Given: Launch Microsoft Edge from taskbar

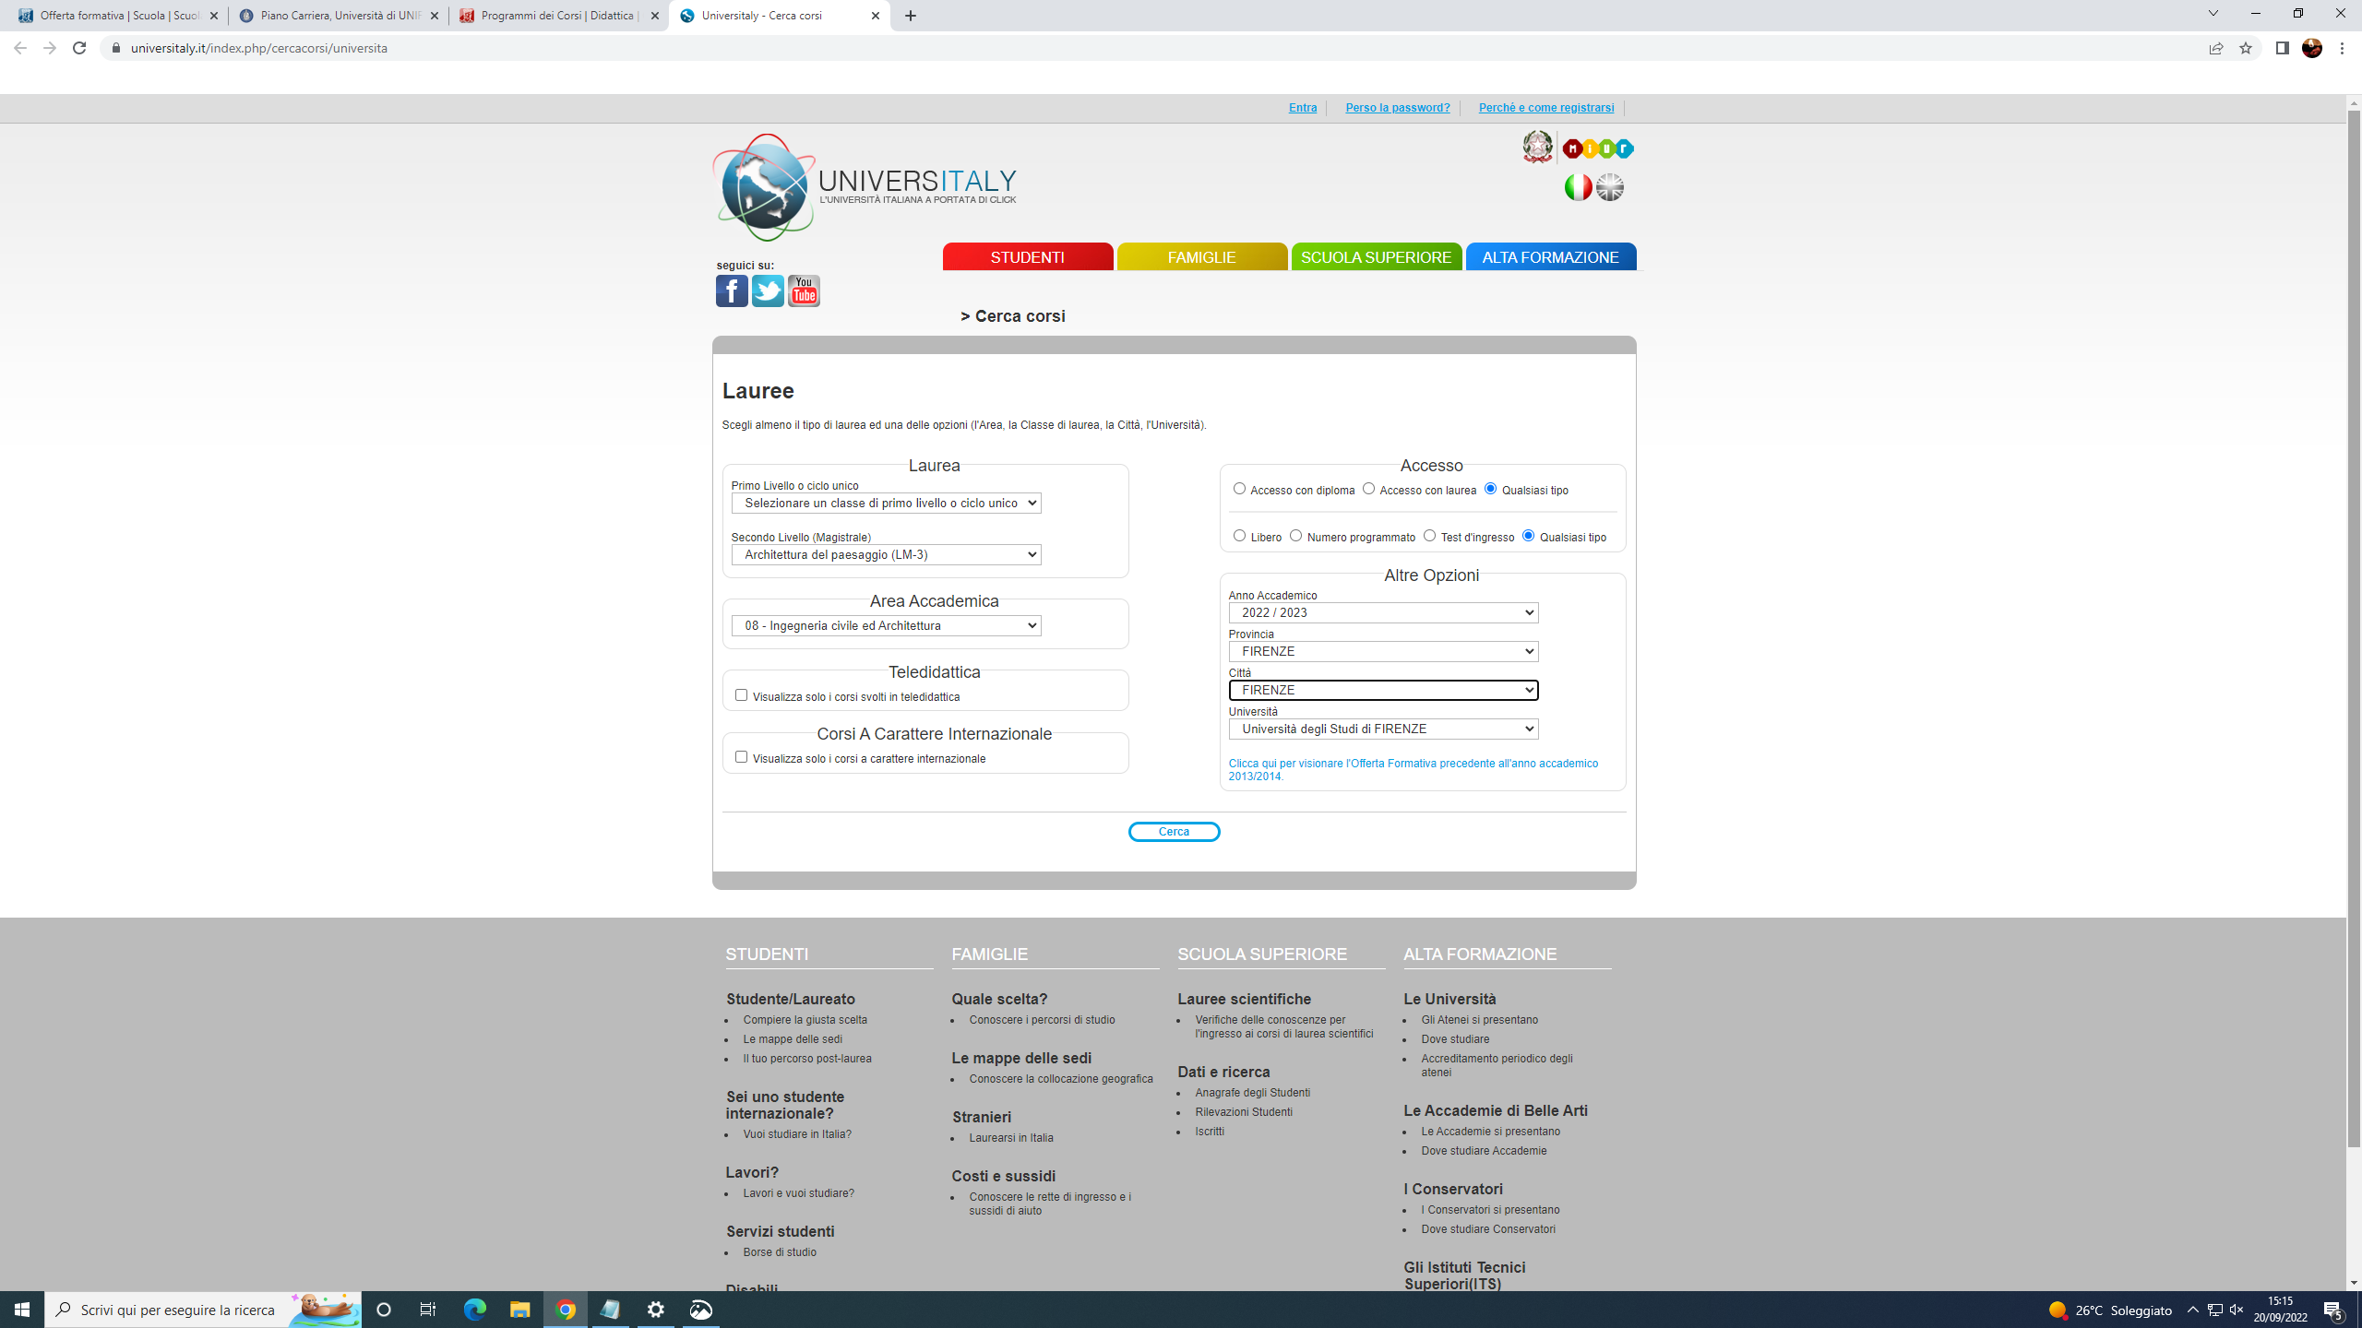Looking at the screenshot, I should tap(475, 1310).
